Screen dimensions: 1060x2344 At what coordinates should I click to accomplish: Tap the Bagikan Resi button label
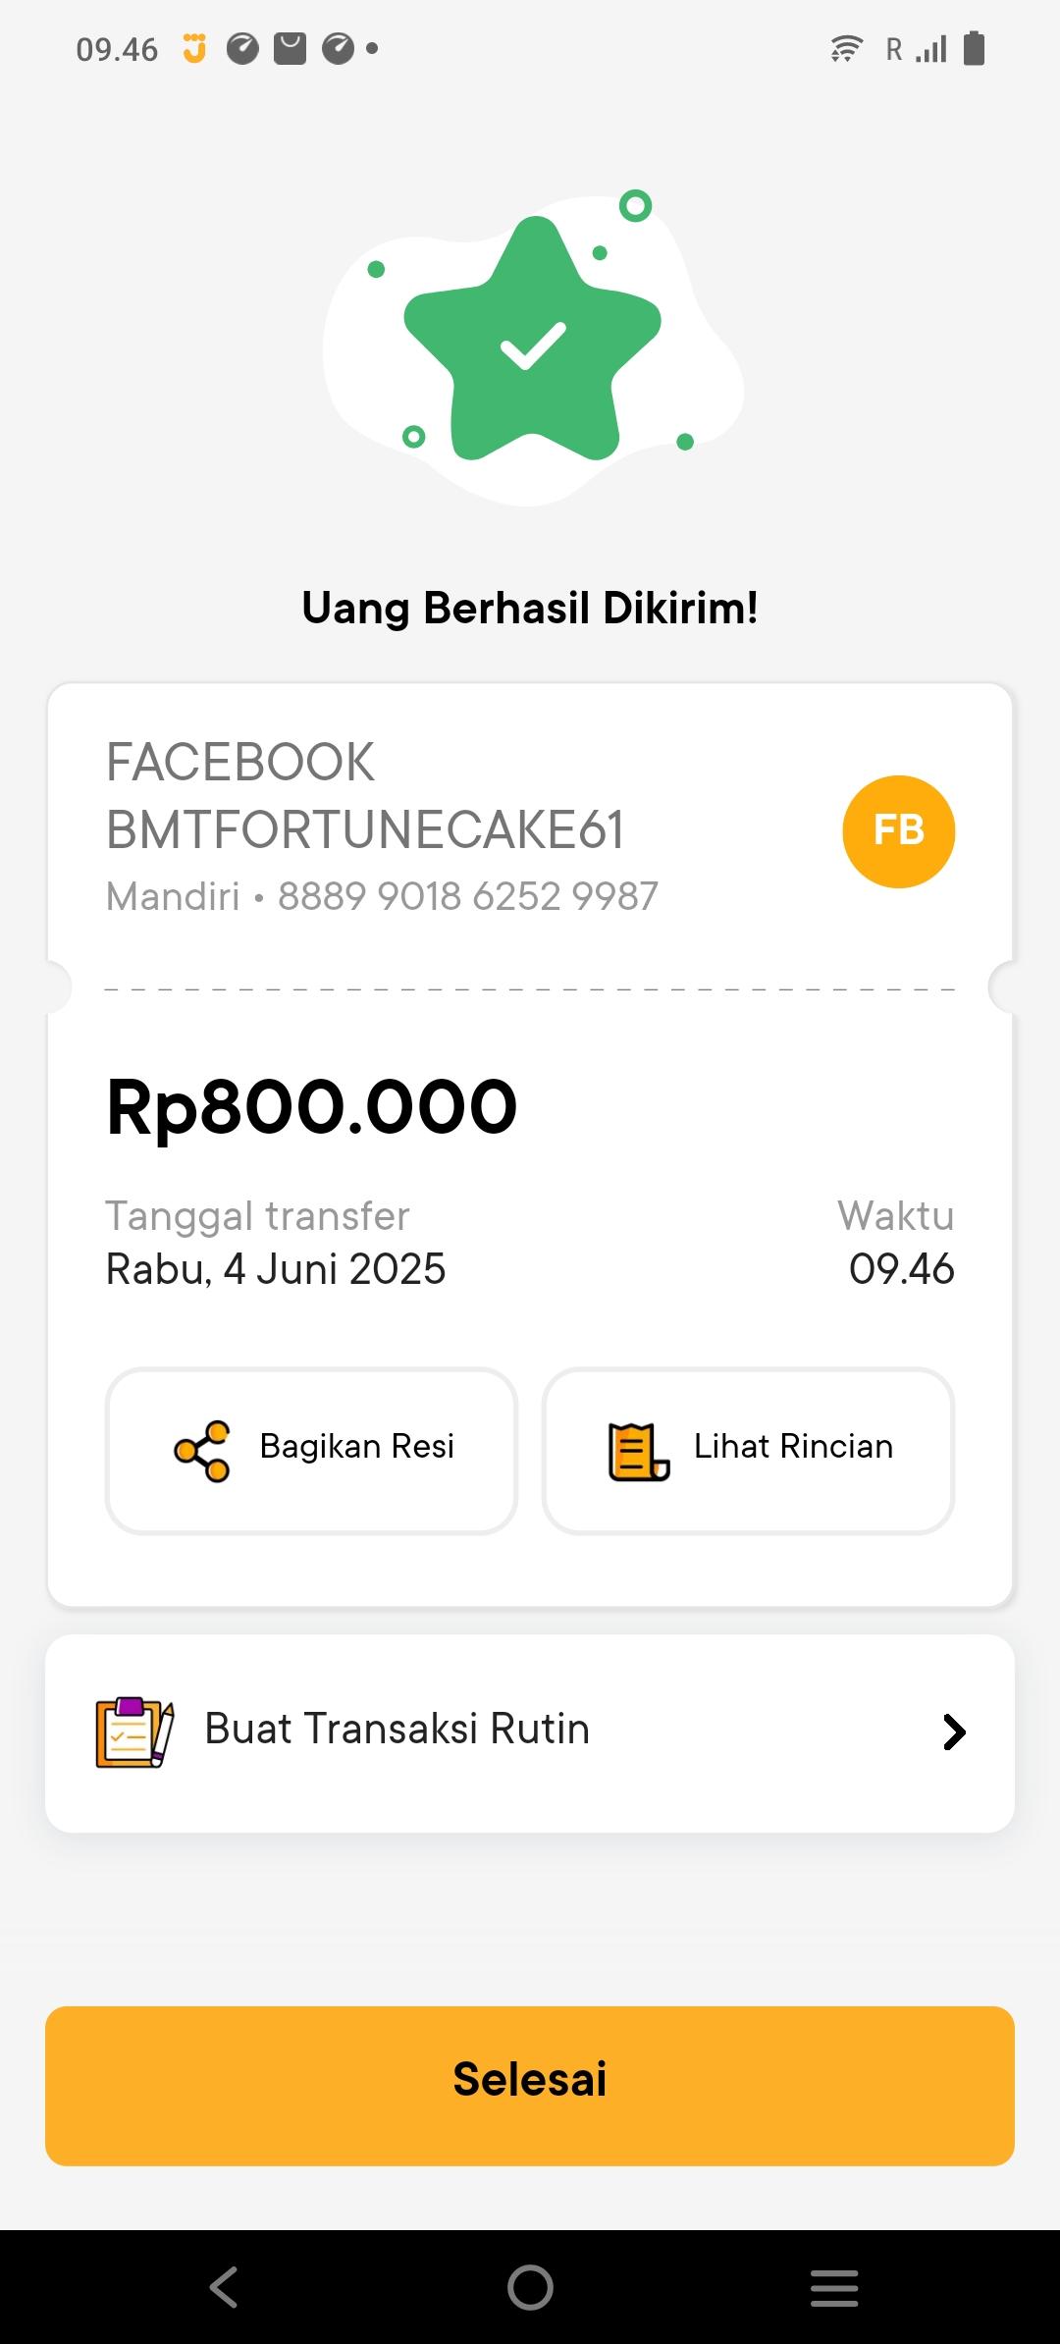tap(356, 1447)
